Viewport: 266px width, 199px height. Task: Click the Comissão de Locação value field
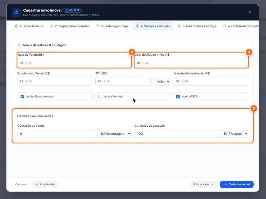pos(176,134)
